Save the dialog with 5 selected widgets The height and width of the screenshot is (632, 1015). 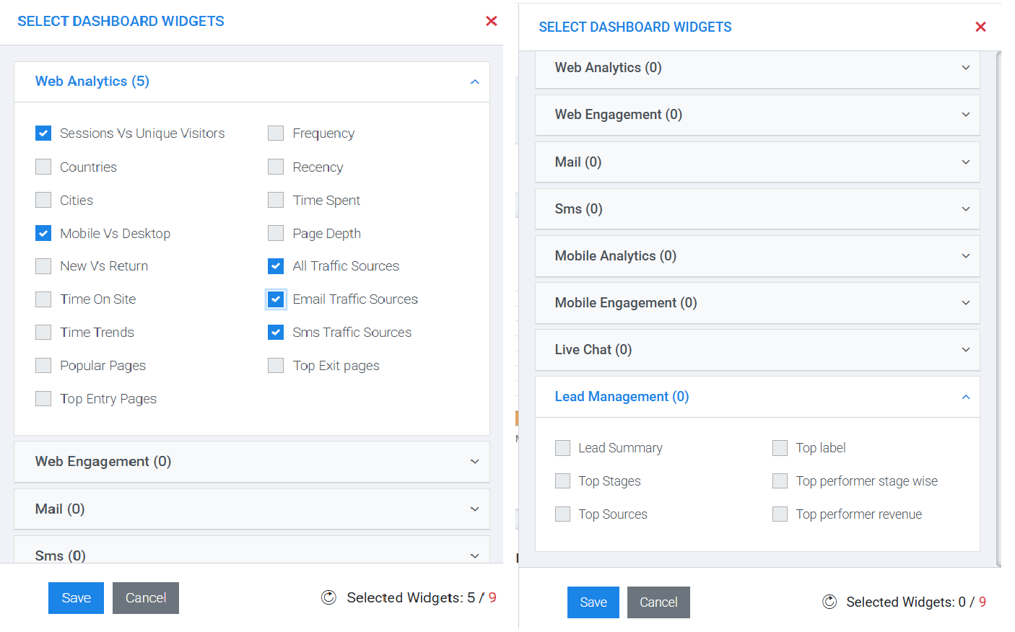76,598
